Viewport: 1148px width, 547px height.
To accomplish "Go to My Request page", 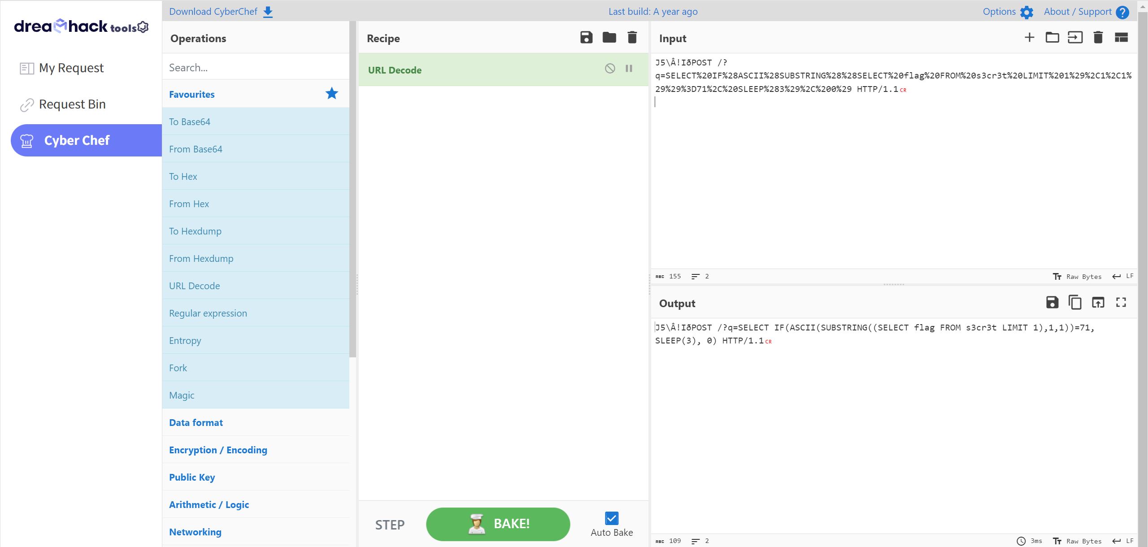I will click(x=71, y=68).
